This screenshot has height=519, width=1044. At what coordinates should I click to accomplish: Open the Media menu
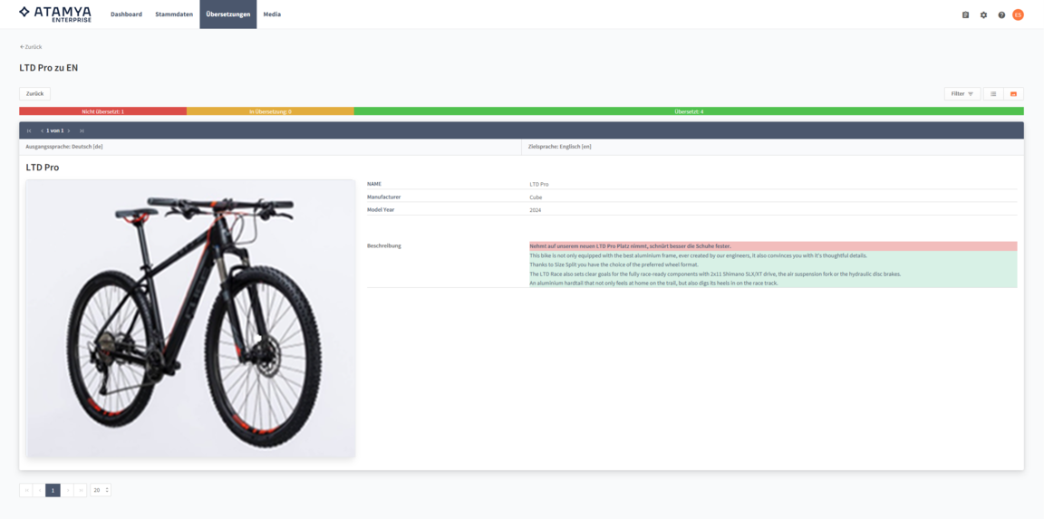[x=272, y=14]
